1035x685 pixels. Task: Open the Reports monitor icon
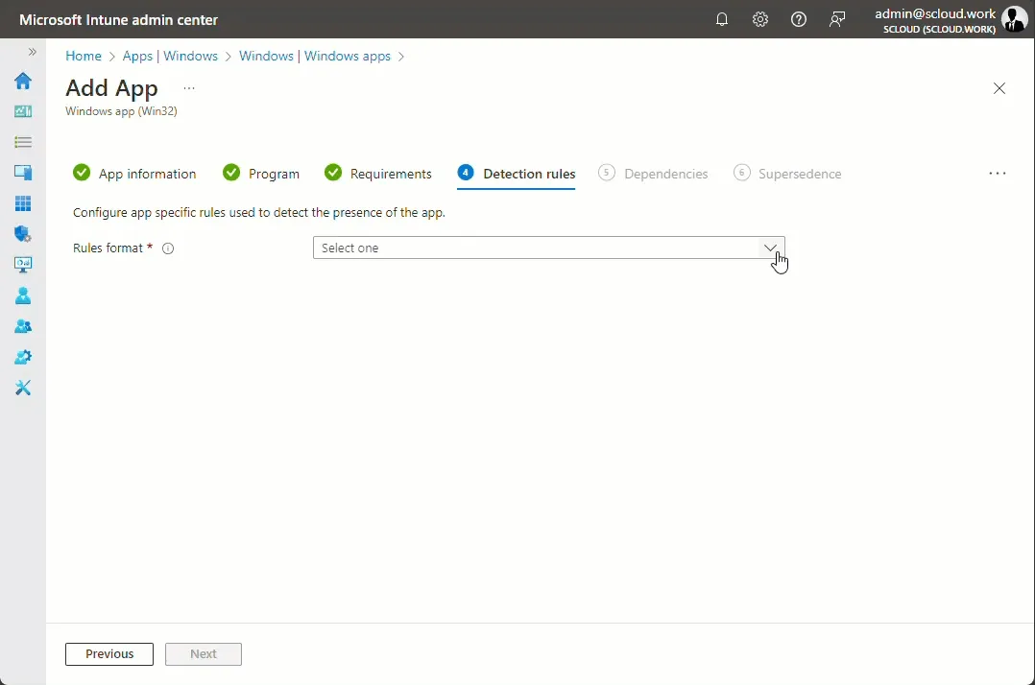(23, 265)
